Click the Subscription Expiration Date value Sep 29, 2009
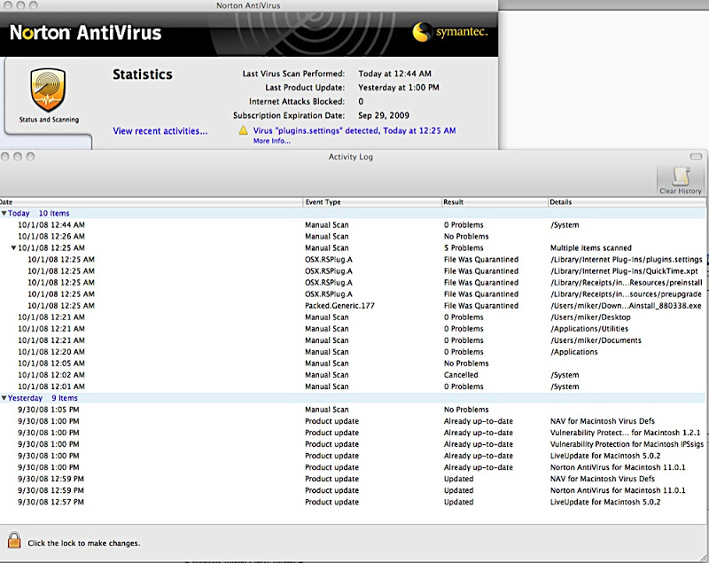The width and height of the screenshot is (709, 563). pyautogui.click(x=384, y=115)
